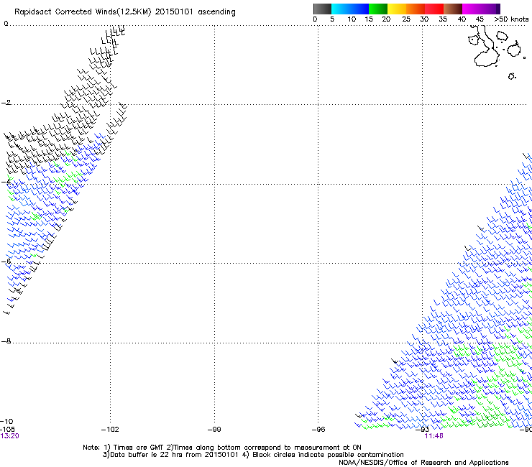Click the 'NOAA/NESDIS/Office of Research and Applications' credit

click(423, 463)
